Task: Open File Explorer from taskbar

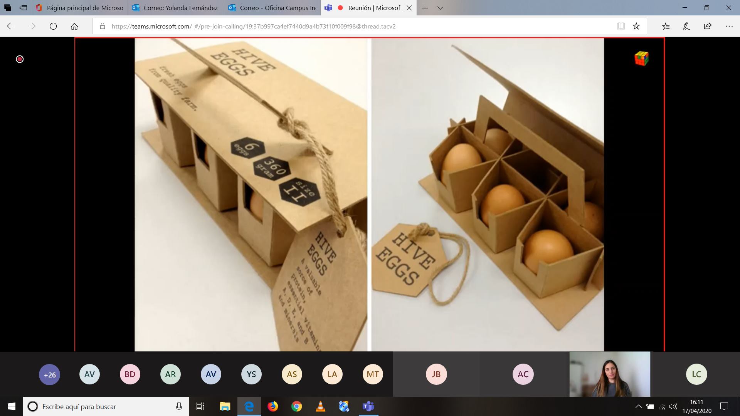Action: (x=225, y=406)
